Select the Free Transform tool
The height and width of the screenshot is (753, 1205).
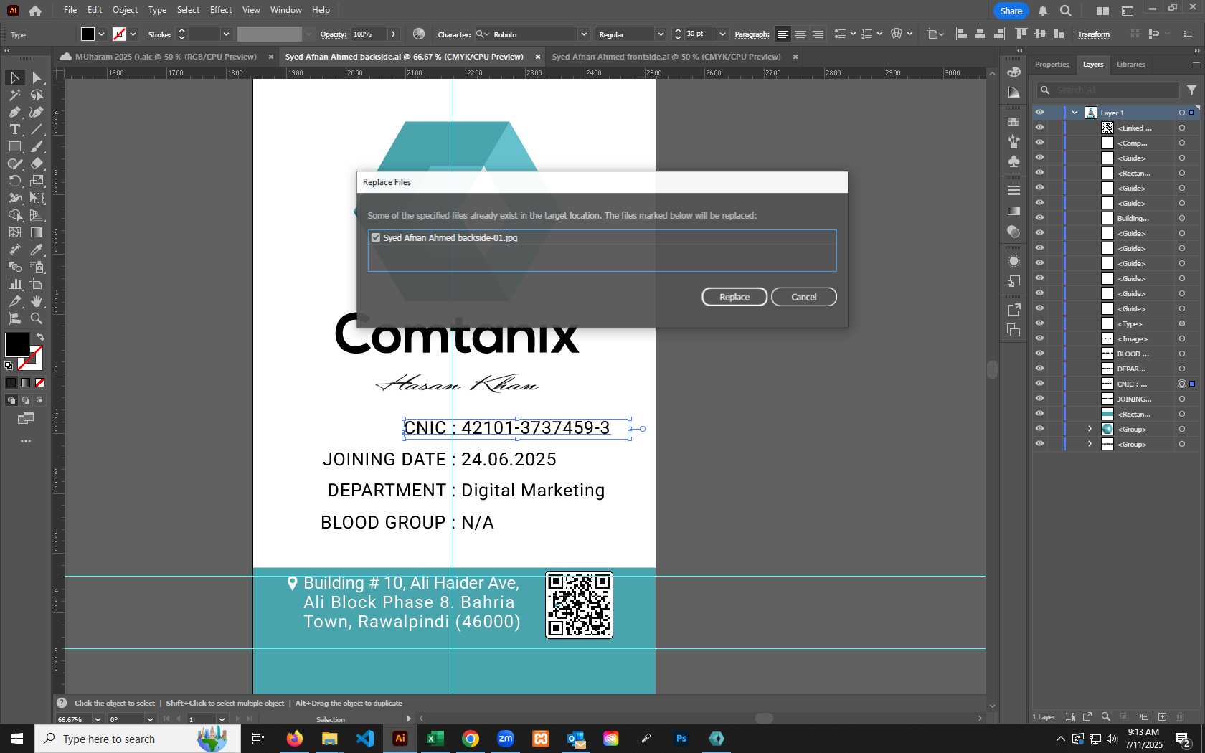37,198
